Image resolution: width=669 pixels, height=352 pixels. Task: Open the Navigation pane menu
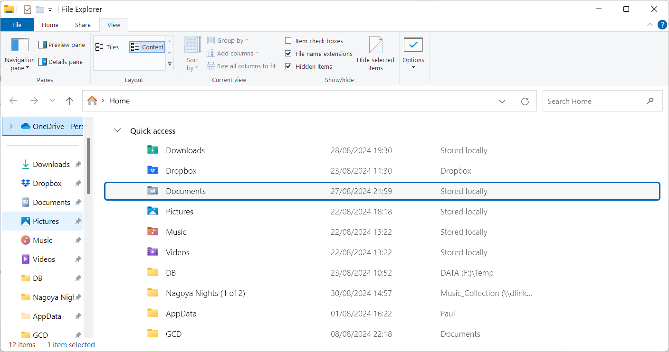[x=19, y=55]
